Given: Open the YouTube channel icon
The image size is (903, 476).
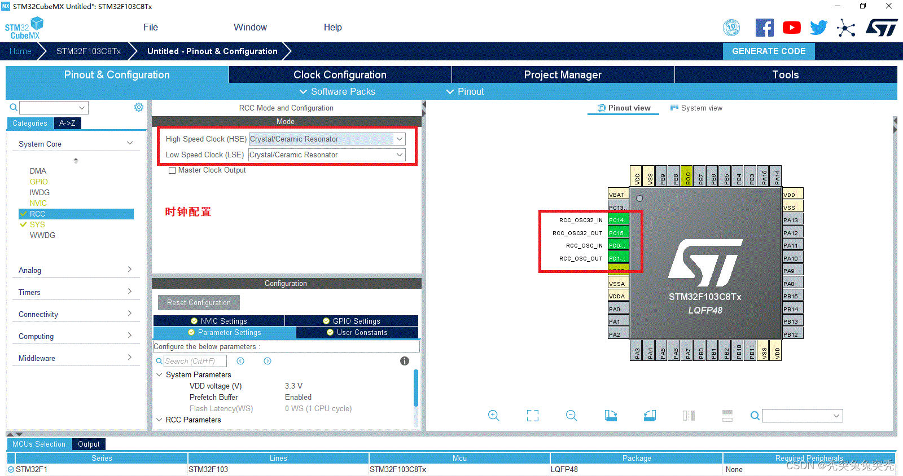Looking at the screenshot, I should tap(792, 28).
